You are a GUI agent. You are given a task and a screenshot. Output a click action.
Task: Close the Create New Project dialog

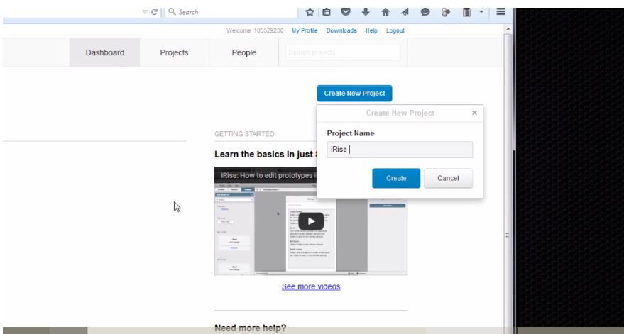[474, 113]
